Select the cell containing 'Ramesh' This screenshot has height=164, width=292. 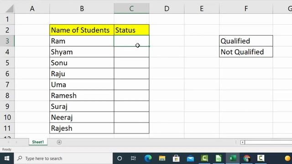82,95
